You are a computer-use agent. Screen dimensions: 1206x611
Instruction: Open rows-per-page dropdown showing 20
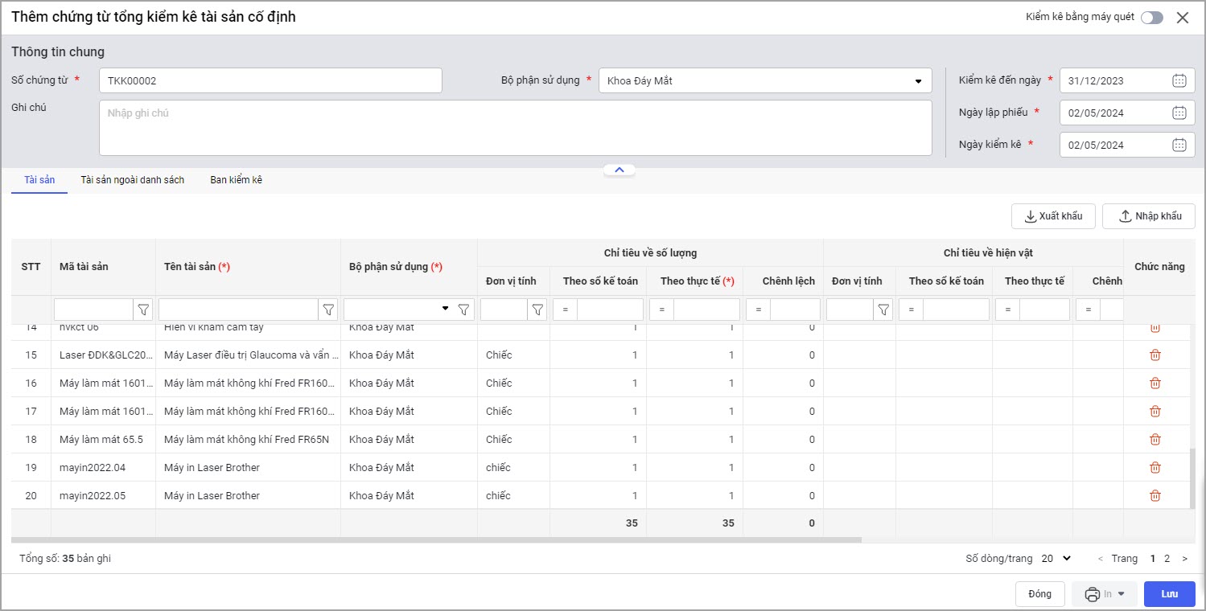click(x=1056, y=558)
